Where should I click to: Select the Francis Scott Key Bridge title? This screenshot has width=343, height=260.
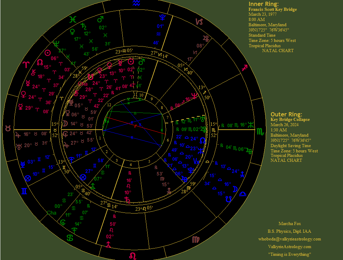[272, 9]
